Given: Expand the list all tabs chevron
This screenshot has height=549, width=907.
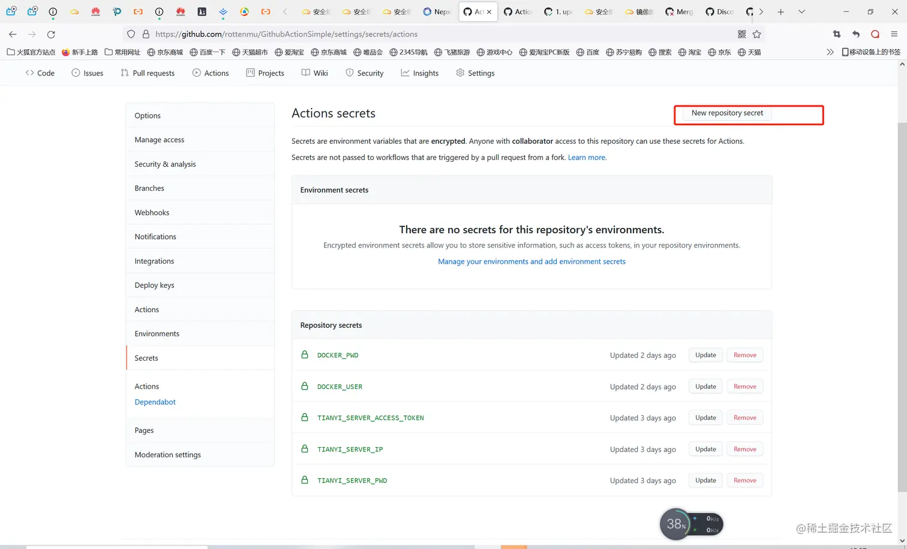Looking at the screenshot, I should [x=801, y=11].
